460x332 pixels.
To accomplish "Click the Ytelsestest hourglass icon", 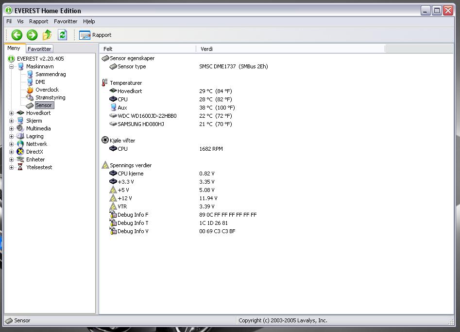I will pos(20,167).
